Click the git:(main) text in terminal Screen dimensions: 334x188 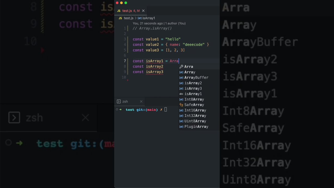tap(147, 110)
